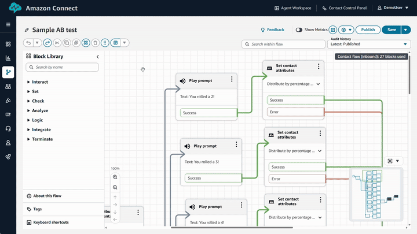Screen dimensions: 417x234
Task: Click the Feedback link
Action: point(272,29)
